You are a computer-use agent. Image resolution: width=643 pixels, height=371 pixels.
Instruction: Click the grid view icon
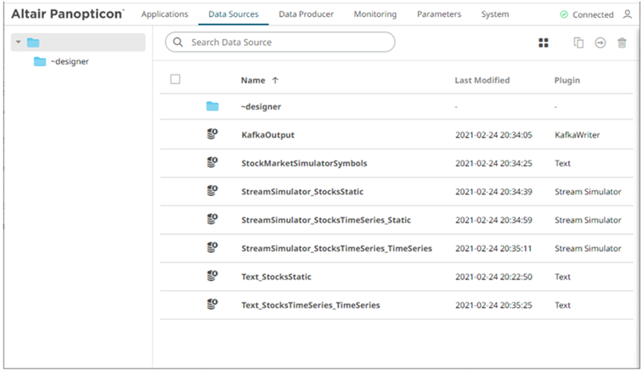pyautogui.click(x=544, y=43)
